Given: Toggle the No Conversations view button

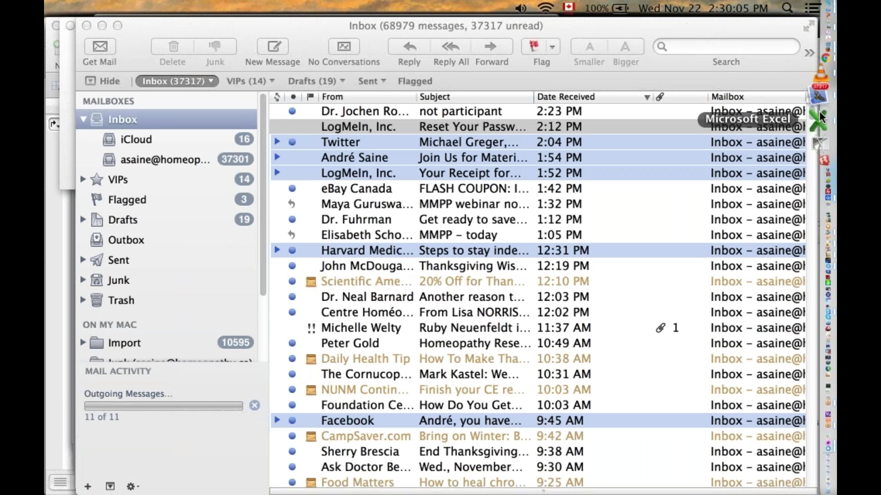Looking at the screenshot, I should pos(344,46).
